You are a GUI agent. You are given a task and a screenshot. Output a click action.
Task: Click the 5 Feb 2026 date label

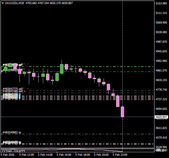(x=7, y=155)
